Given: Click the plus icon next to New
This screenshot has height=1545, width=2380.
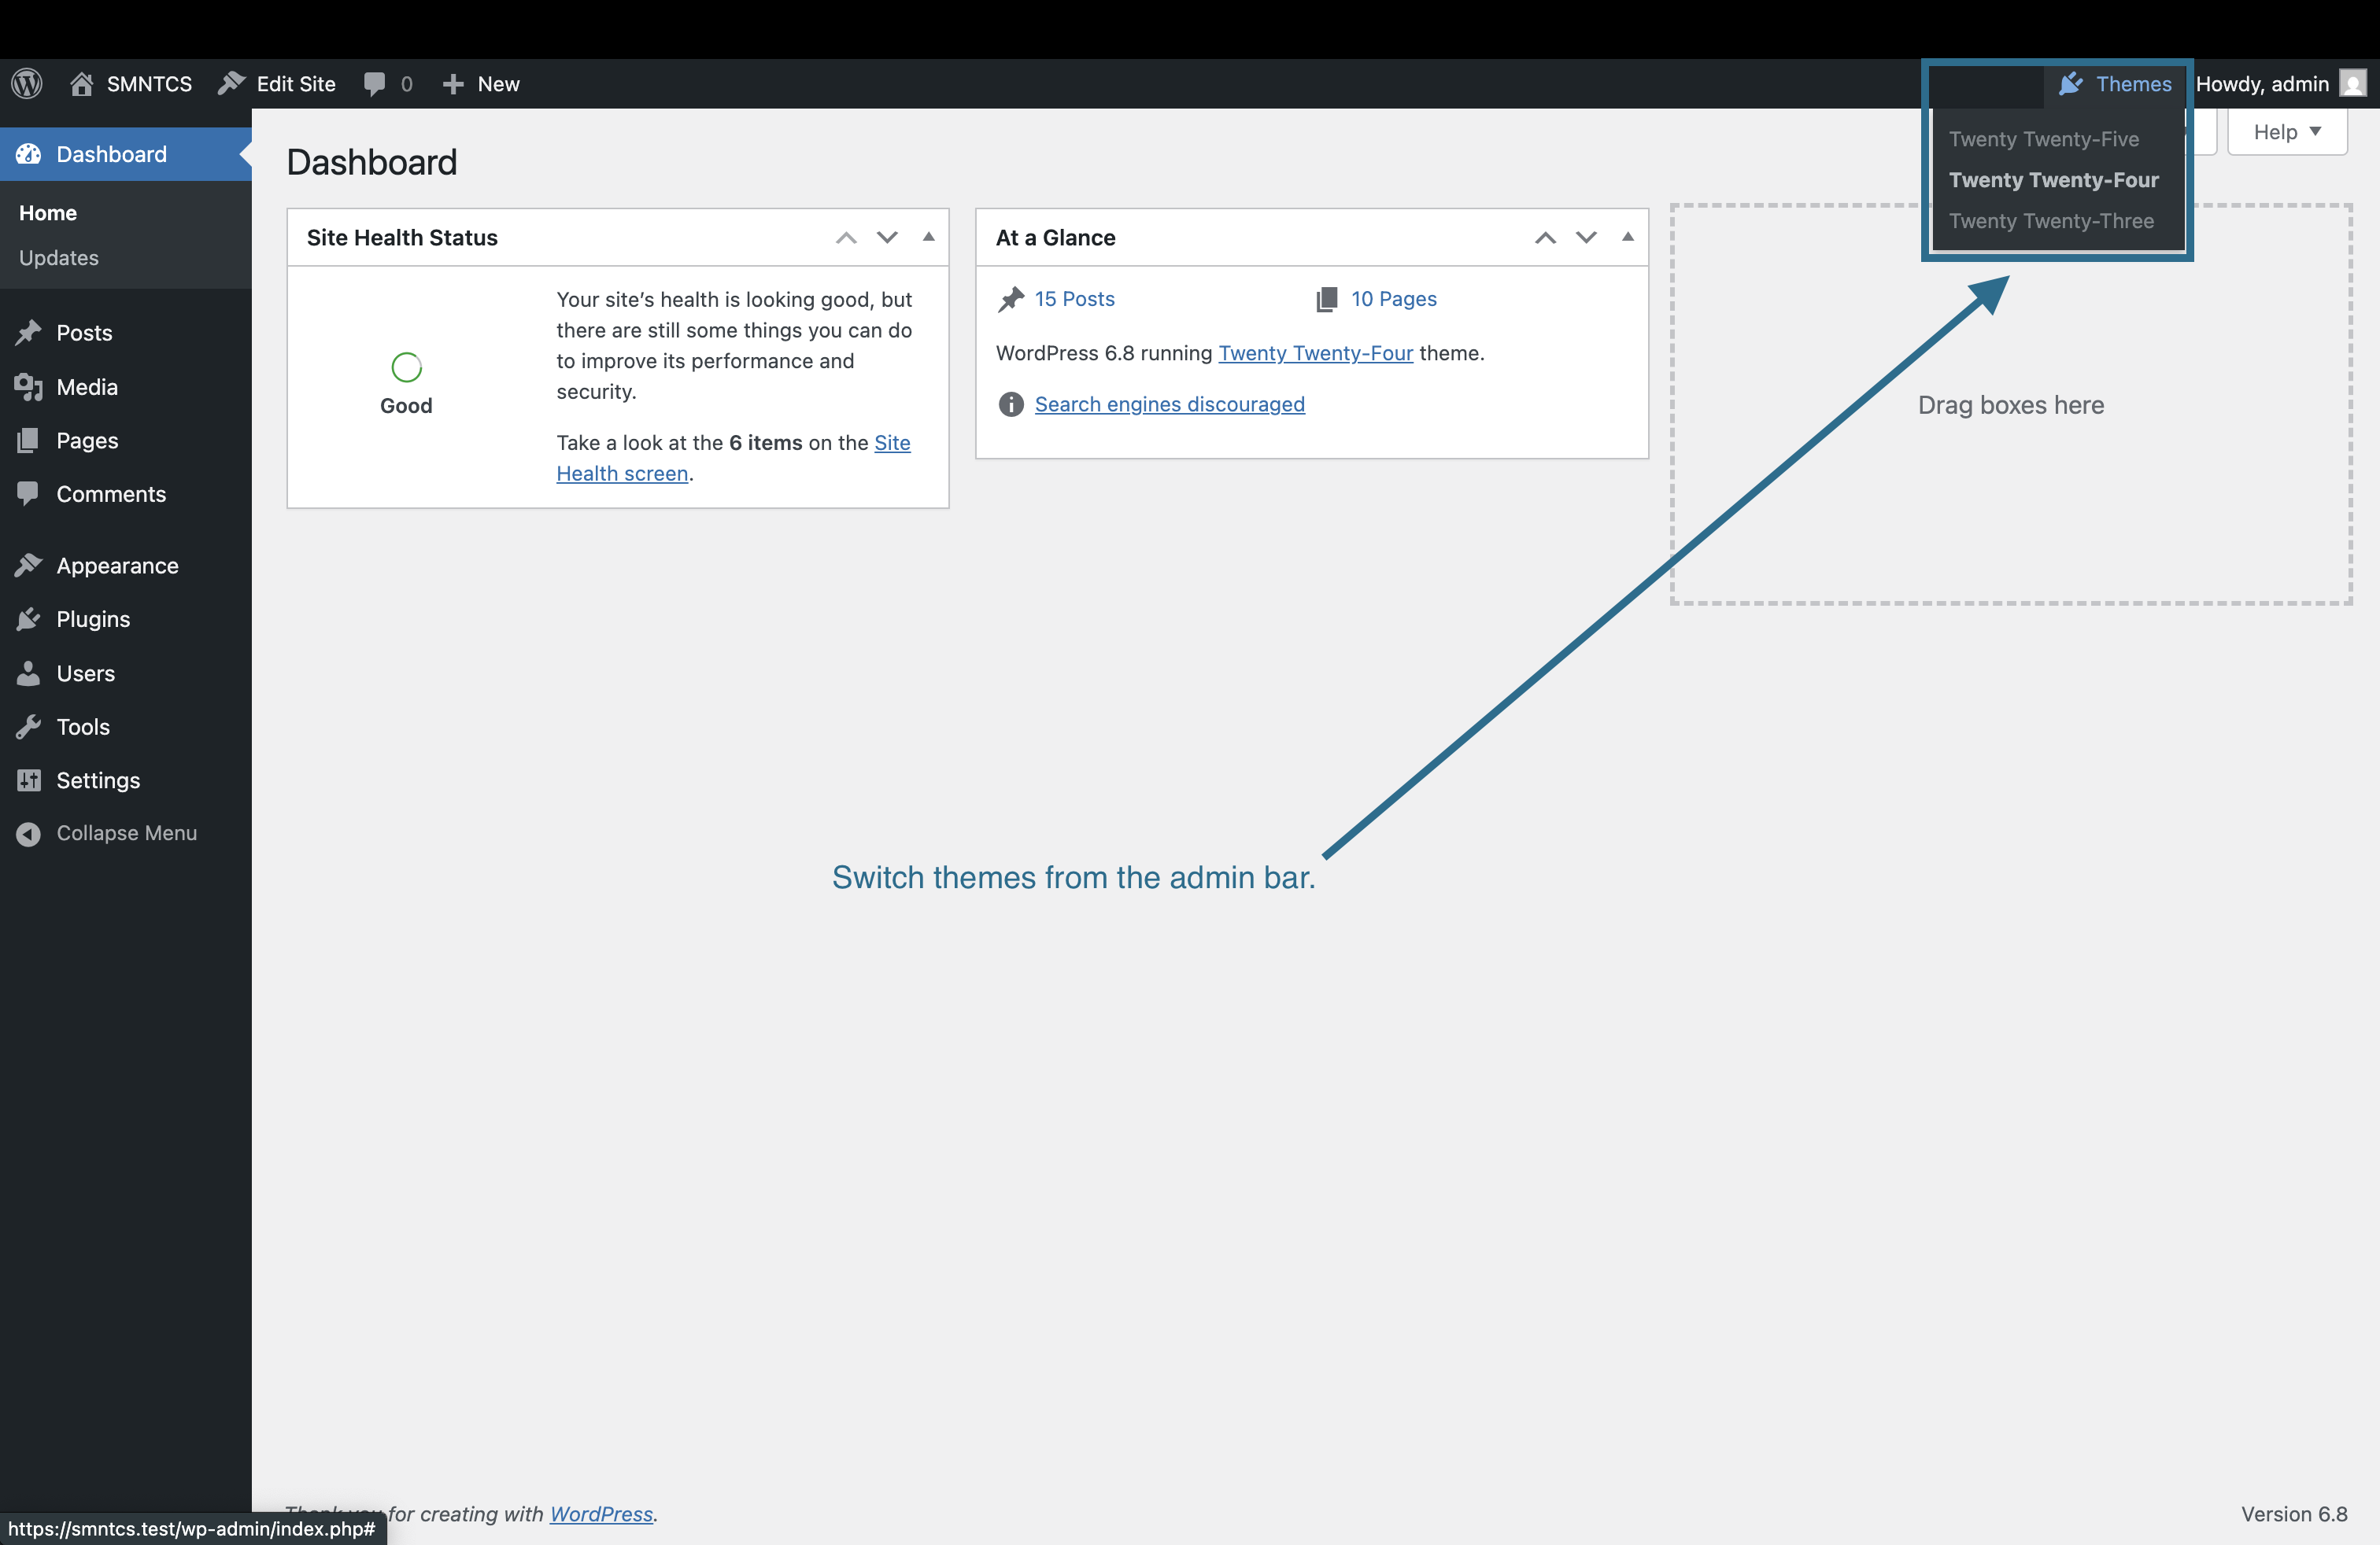Looking at the screenshot, I should [x=453, y=84].
